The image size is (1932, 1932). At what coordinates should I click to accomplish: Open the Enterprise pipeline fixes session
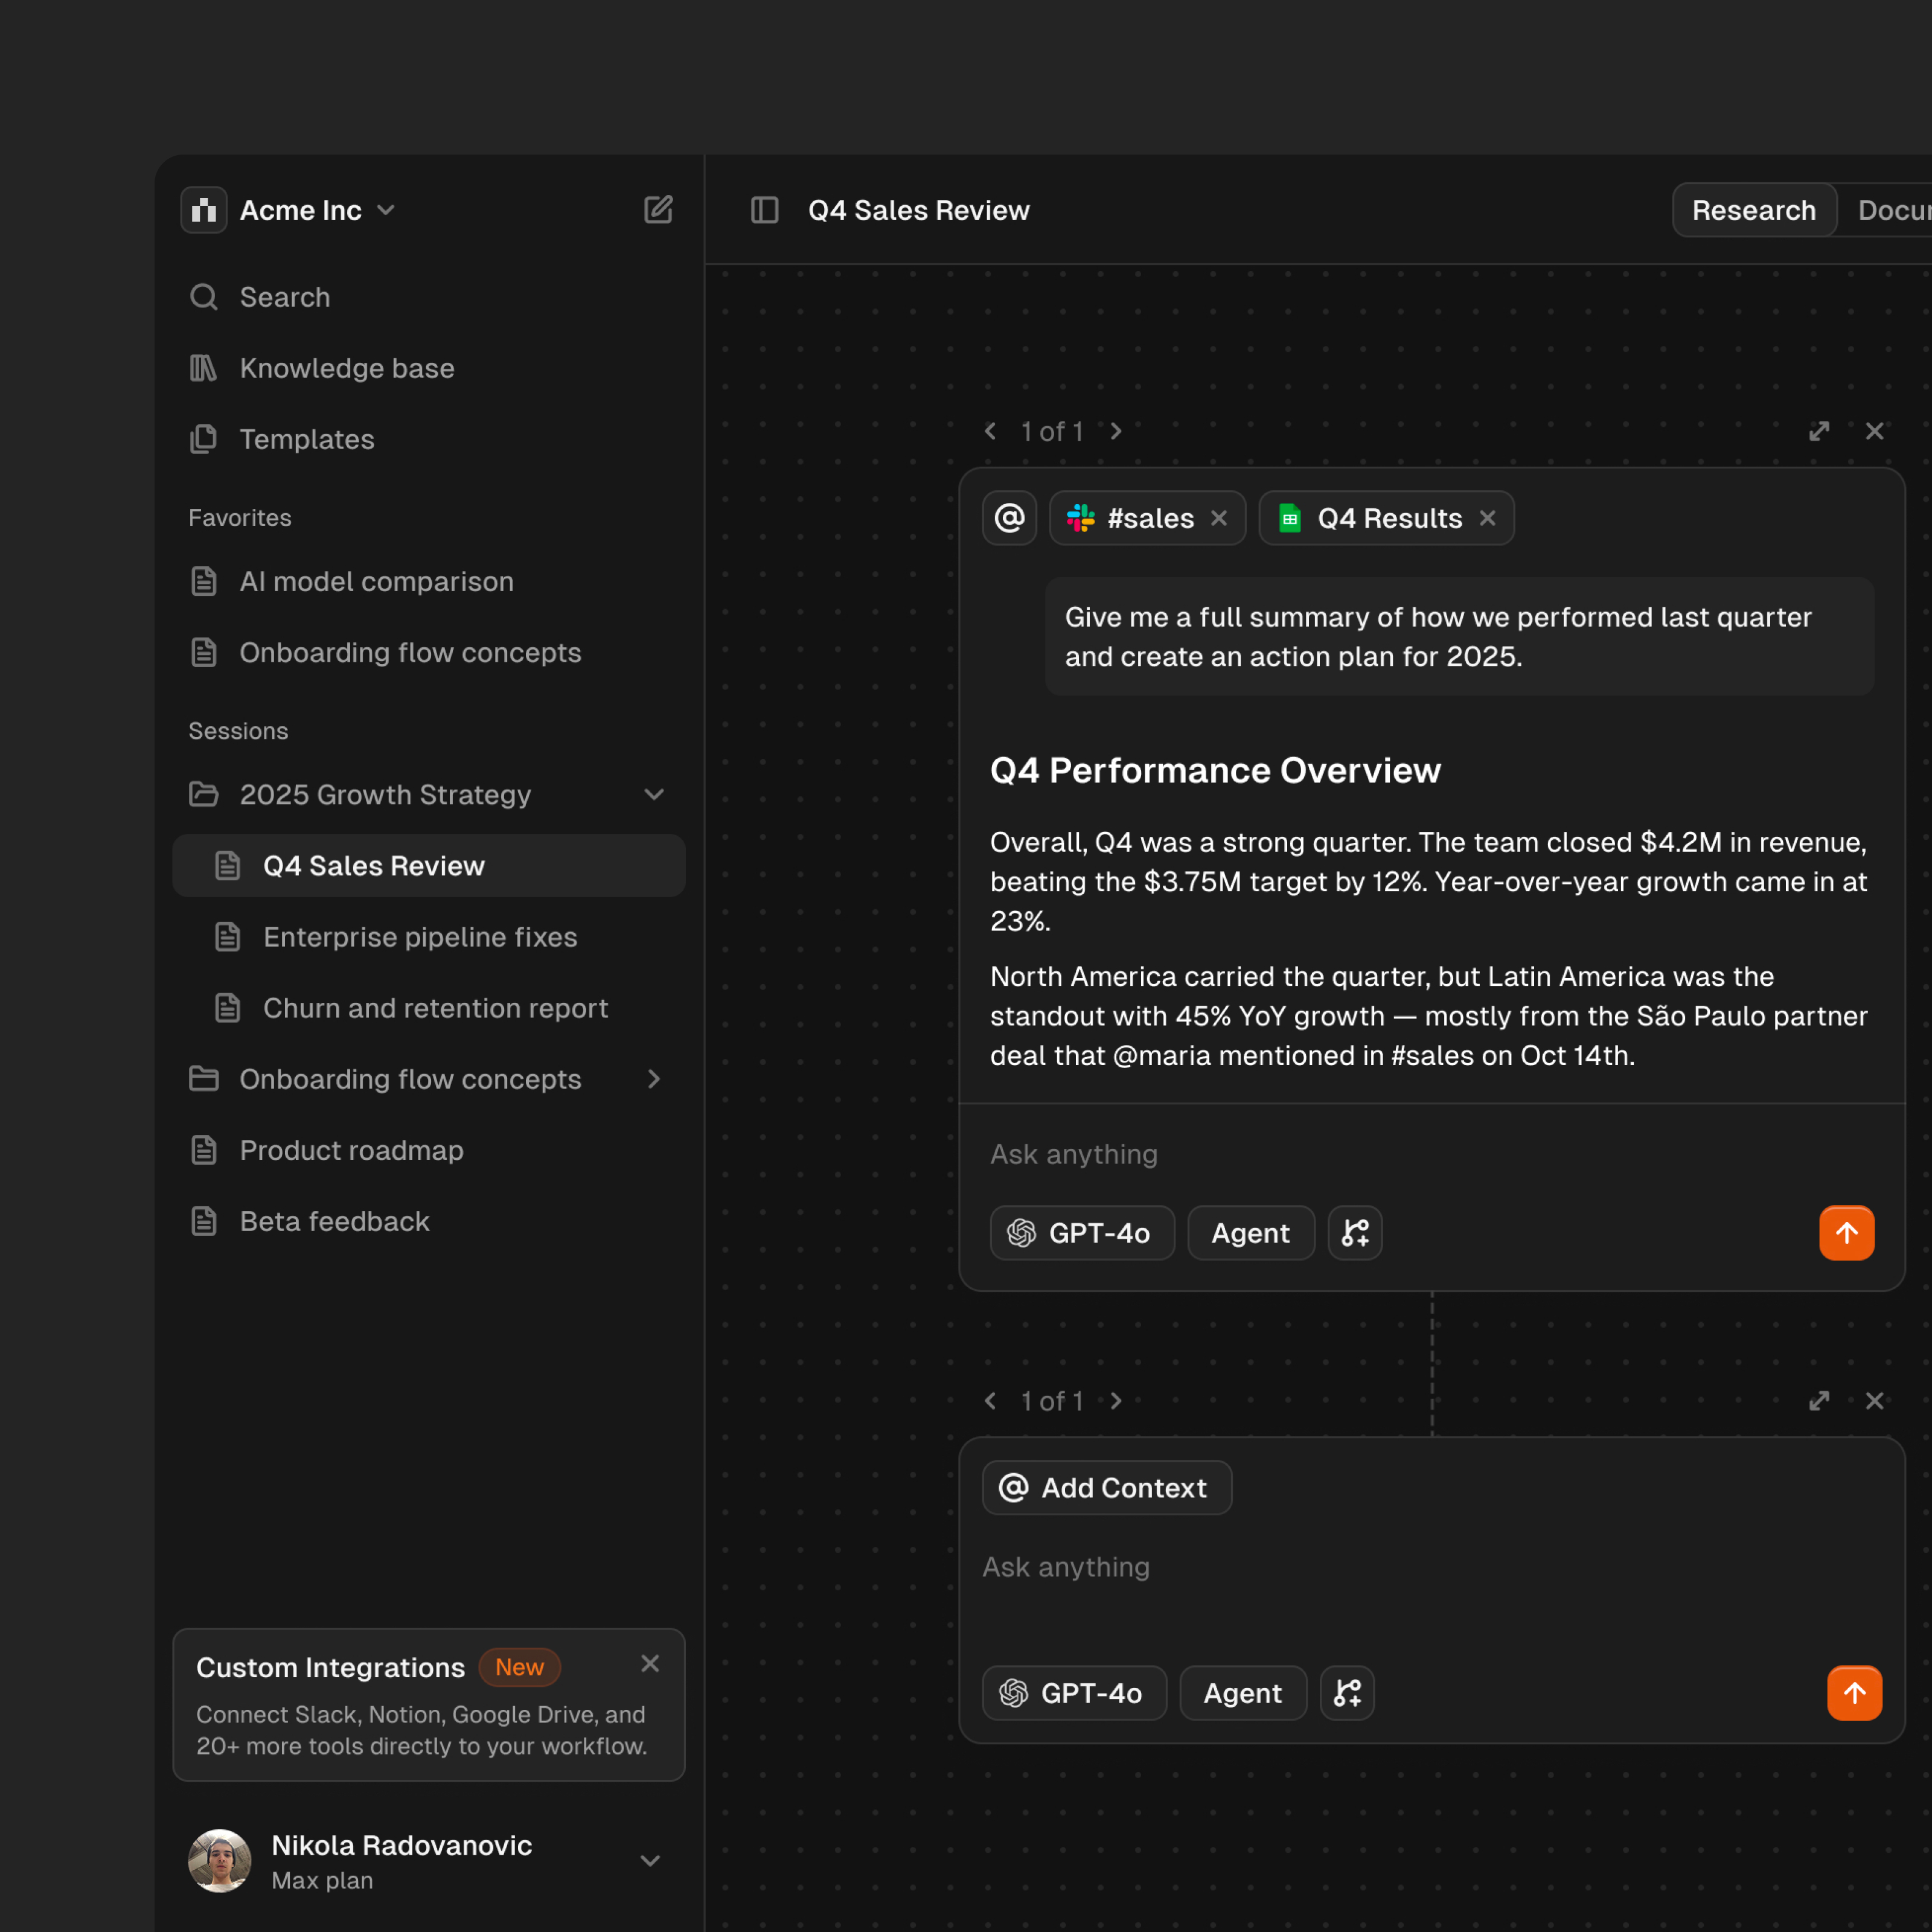pos(420,937)
